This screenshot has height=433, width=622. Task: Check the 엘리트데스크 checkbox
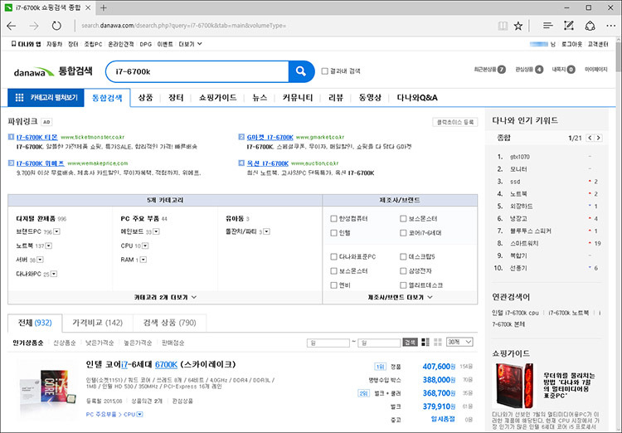pos(403,285)
